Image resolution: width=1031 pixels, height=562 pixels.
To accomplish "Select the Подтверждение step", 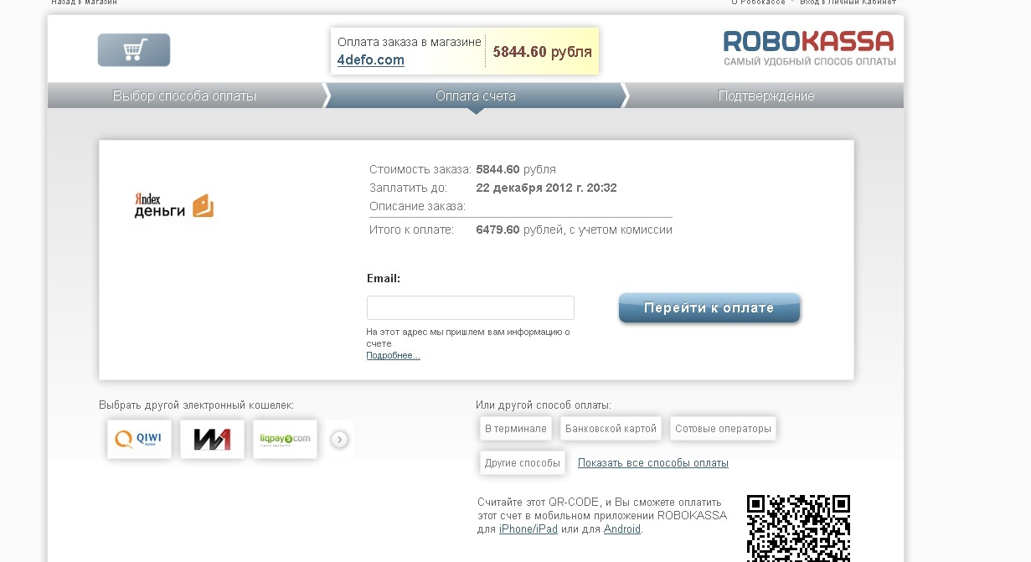I will [766, 95].
